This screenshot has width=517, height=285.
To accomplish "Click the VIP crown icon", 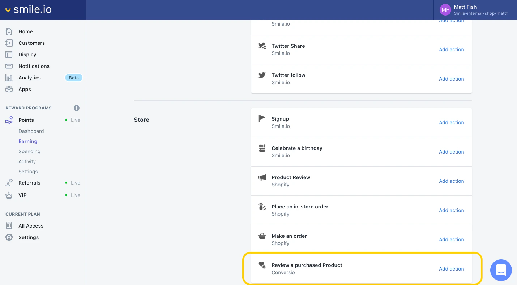I will click(x=9, y=195).
